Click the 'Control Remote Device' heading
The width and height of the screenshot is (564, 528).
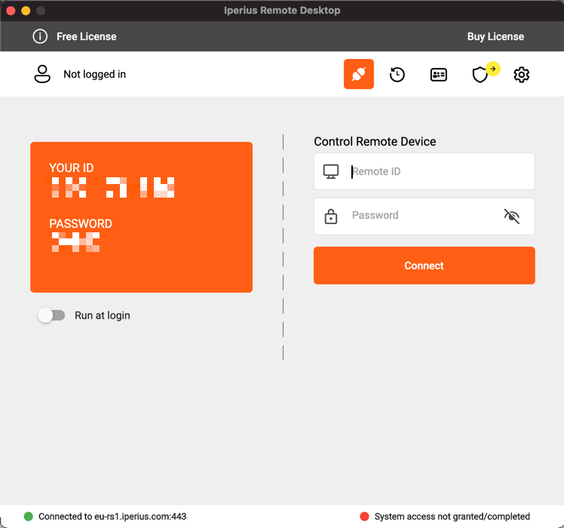375,142
